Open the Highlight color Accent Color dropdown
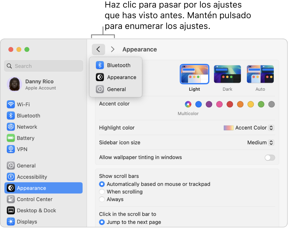The height and width of the screenshot is (228, 288). (249, 128)
